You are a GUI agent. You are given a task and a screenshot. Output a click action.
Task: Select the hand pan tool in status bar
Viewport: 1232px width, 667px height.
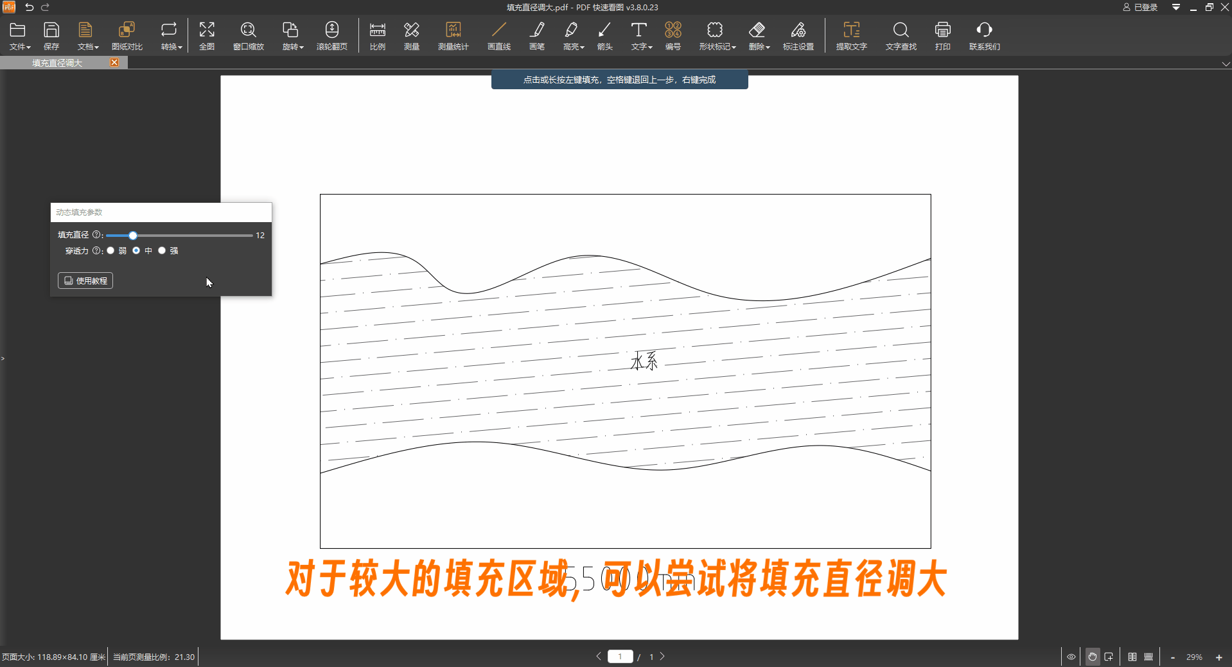[1093, 657]
